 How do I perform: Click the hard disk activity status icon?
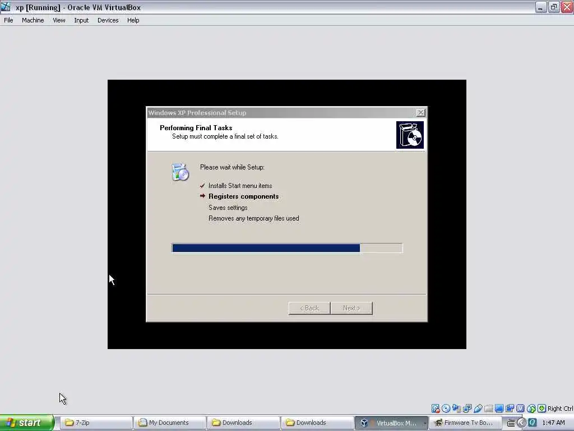pos(435,409)
